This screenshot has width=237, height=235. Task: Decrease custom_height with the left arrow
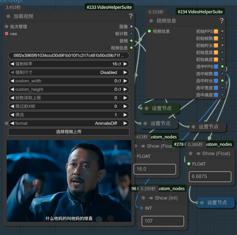(12, 89)
